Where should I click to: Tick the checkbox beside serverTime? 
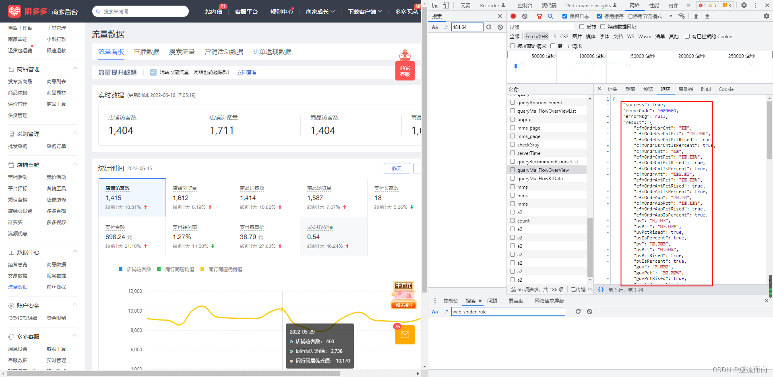tap(513, 153)
